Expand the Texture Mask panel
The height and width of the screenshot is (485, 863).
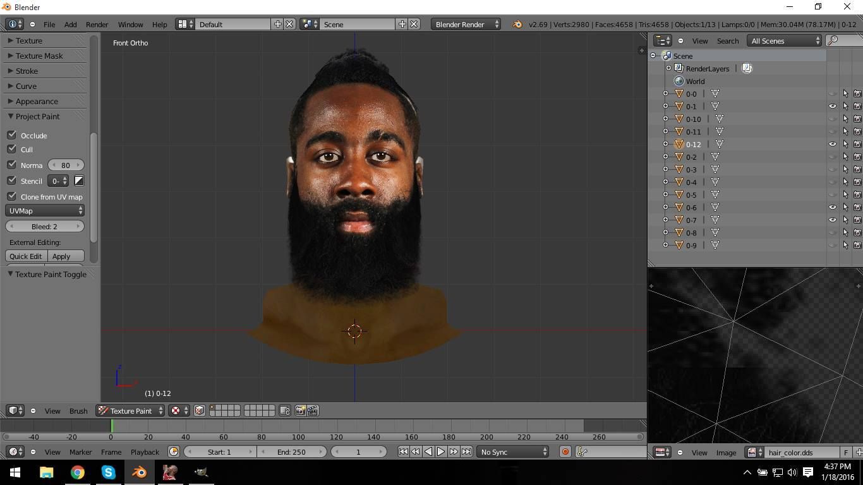(39, 56)
